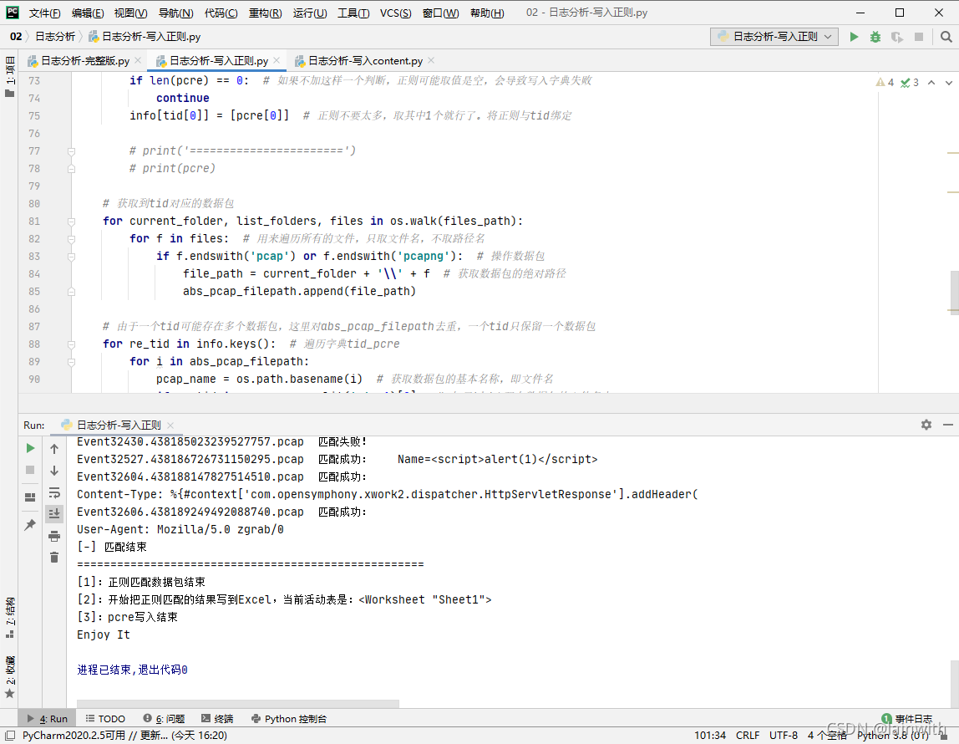Rerun the script in Run panel
The width and height of the screenshot is (959, 744).
tap(30, 448)
